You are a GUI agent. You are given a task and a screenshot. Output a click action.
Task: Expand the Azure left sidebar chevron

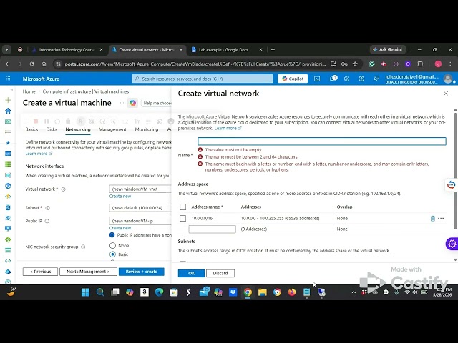(11, 90)
